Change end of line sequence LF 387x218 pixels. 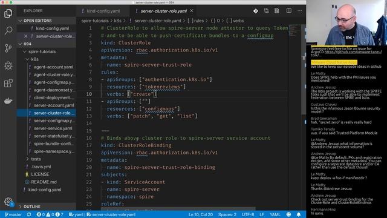coord(262,214)
